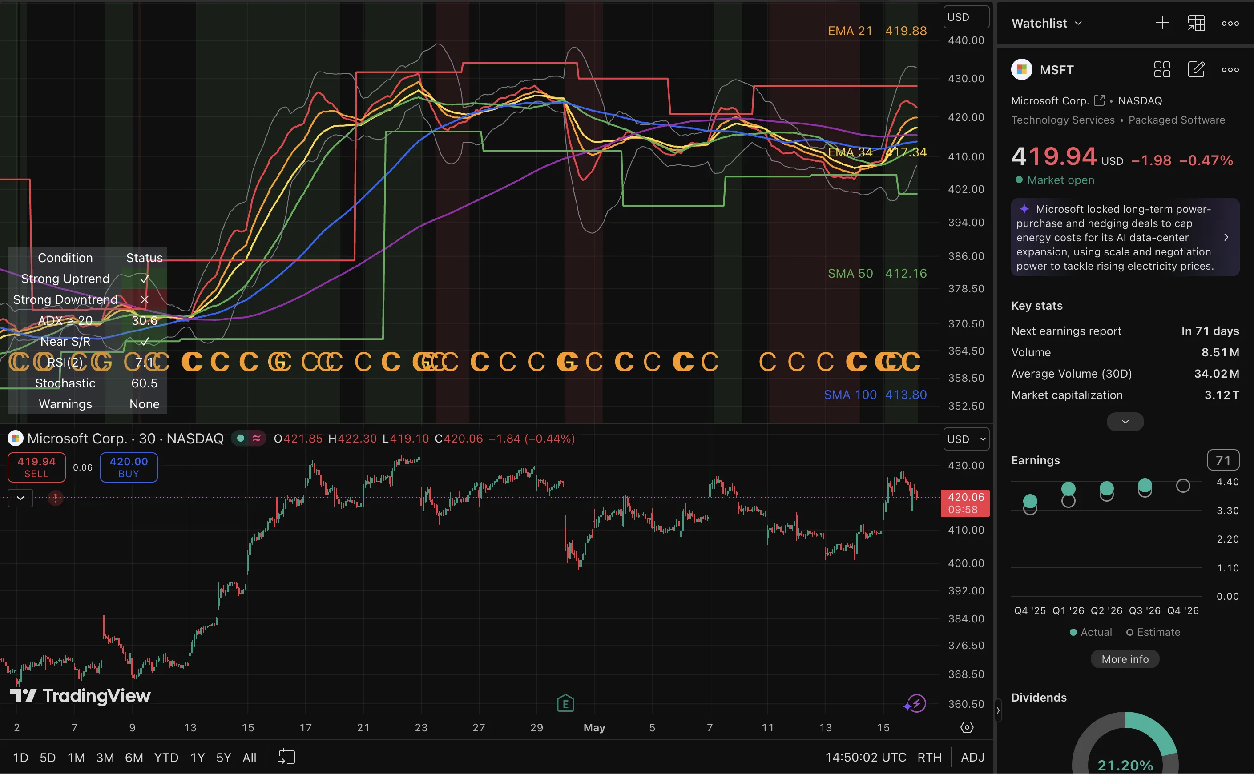Click the 420.06 current price label
This screenshot has width=1254, height=774.
tap(965, 503)
